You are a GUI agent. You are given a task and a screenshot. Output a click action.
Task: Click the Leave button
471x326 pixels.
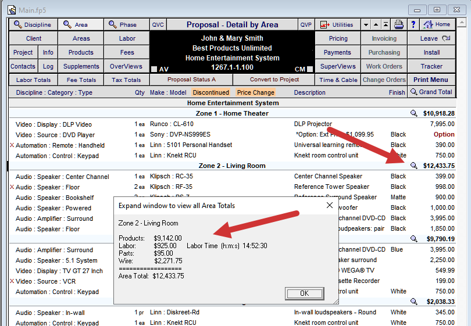(431, 38)
